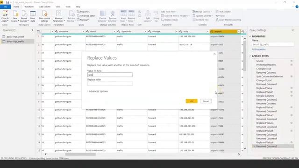This screenshot has height=168, width=299.
Task: Open the devid column filter dropdown
Action: [114, 31]
